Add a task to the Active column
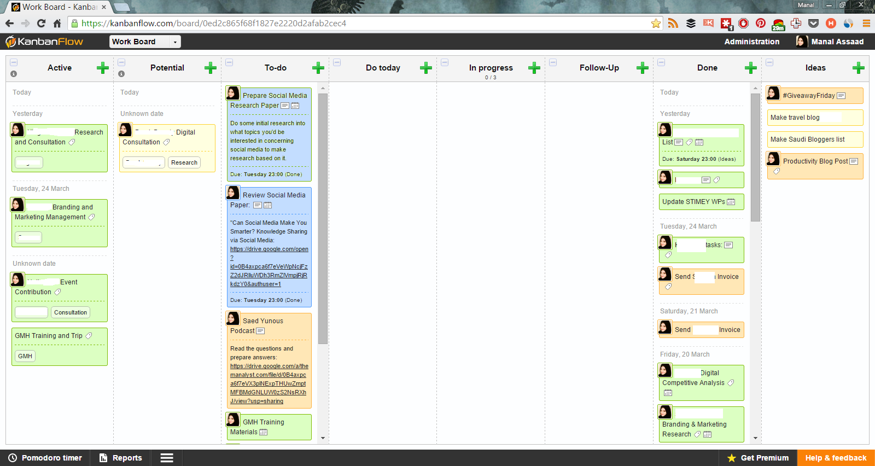 [102, 68]
